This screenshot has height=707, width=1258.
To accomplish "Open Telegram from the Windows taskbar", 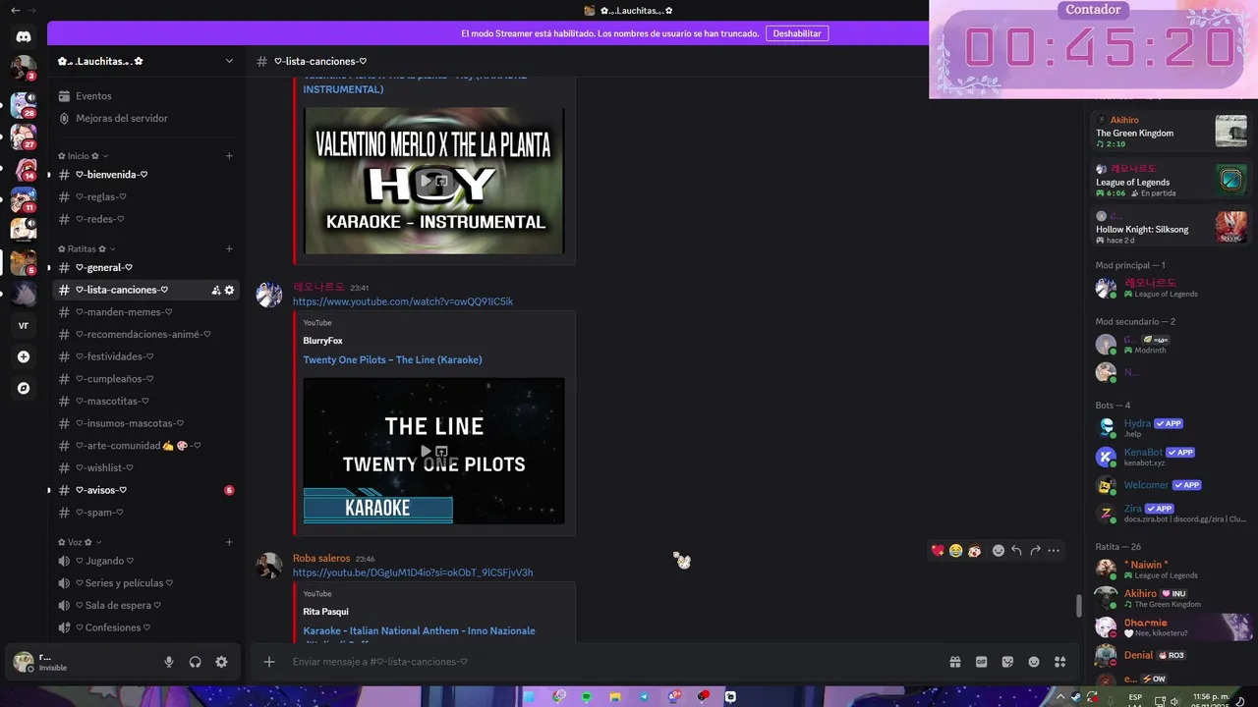I will [644, 697].
